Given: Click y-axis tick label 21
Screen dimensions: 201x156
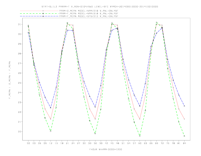Looking at the screenshot, I should click(19, 122).
